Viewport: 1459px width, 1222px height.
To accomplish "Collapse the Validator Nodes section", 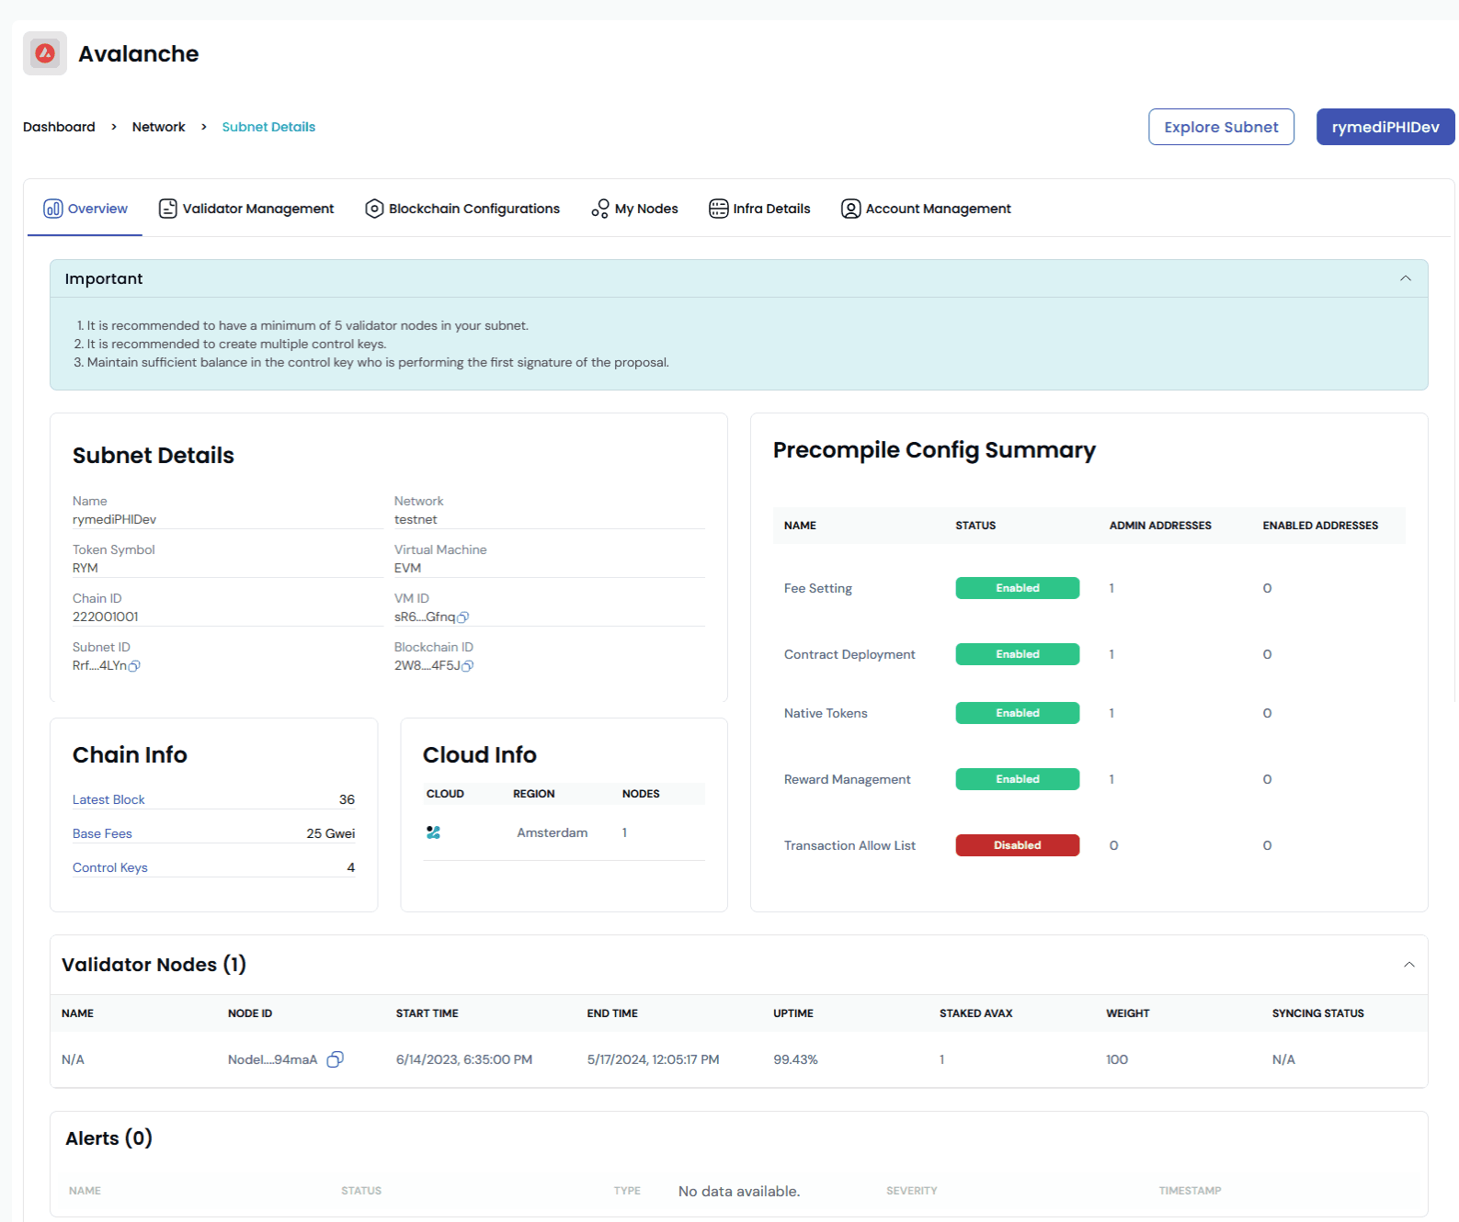I will click(1408, 965).
